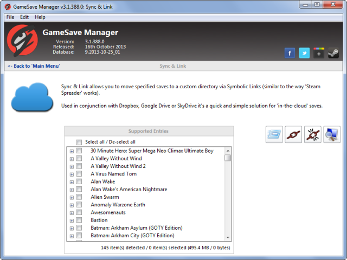Viewport: 347px width, 260px height.
Task: Open the Facebook social icon
Action: pyautogui.click(x=290, y=53)
